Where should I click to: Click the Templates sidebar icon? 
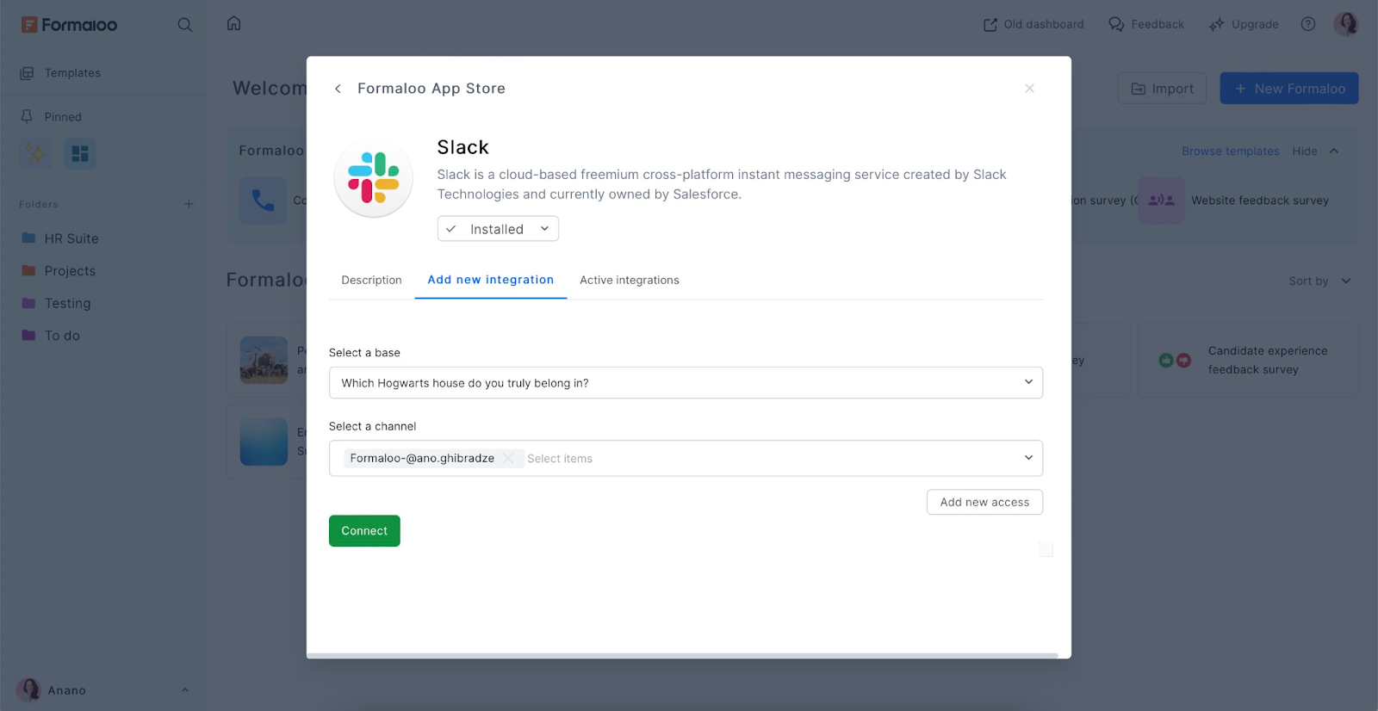coord(27,73)
